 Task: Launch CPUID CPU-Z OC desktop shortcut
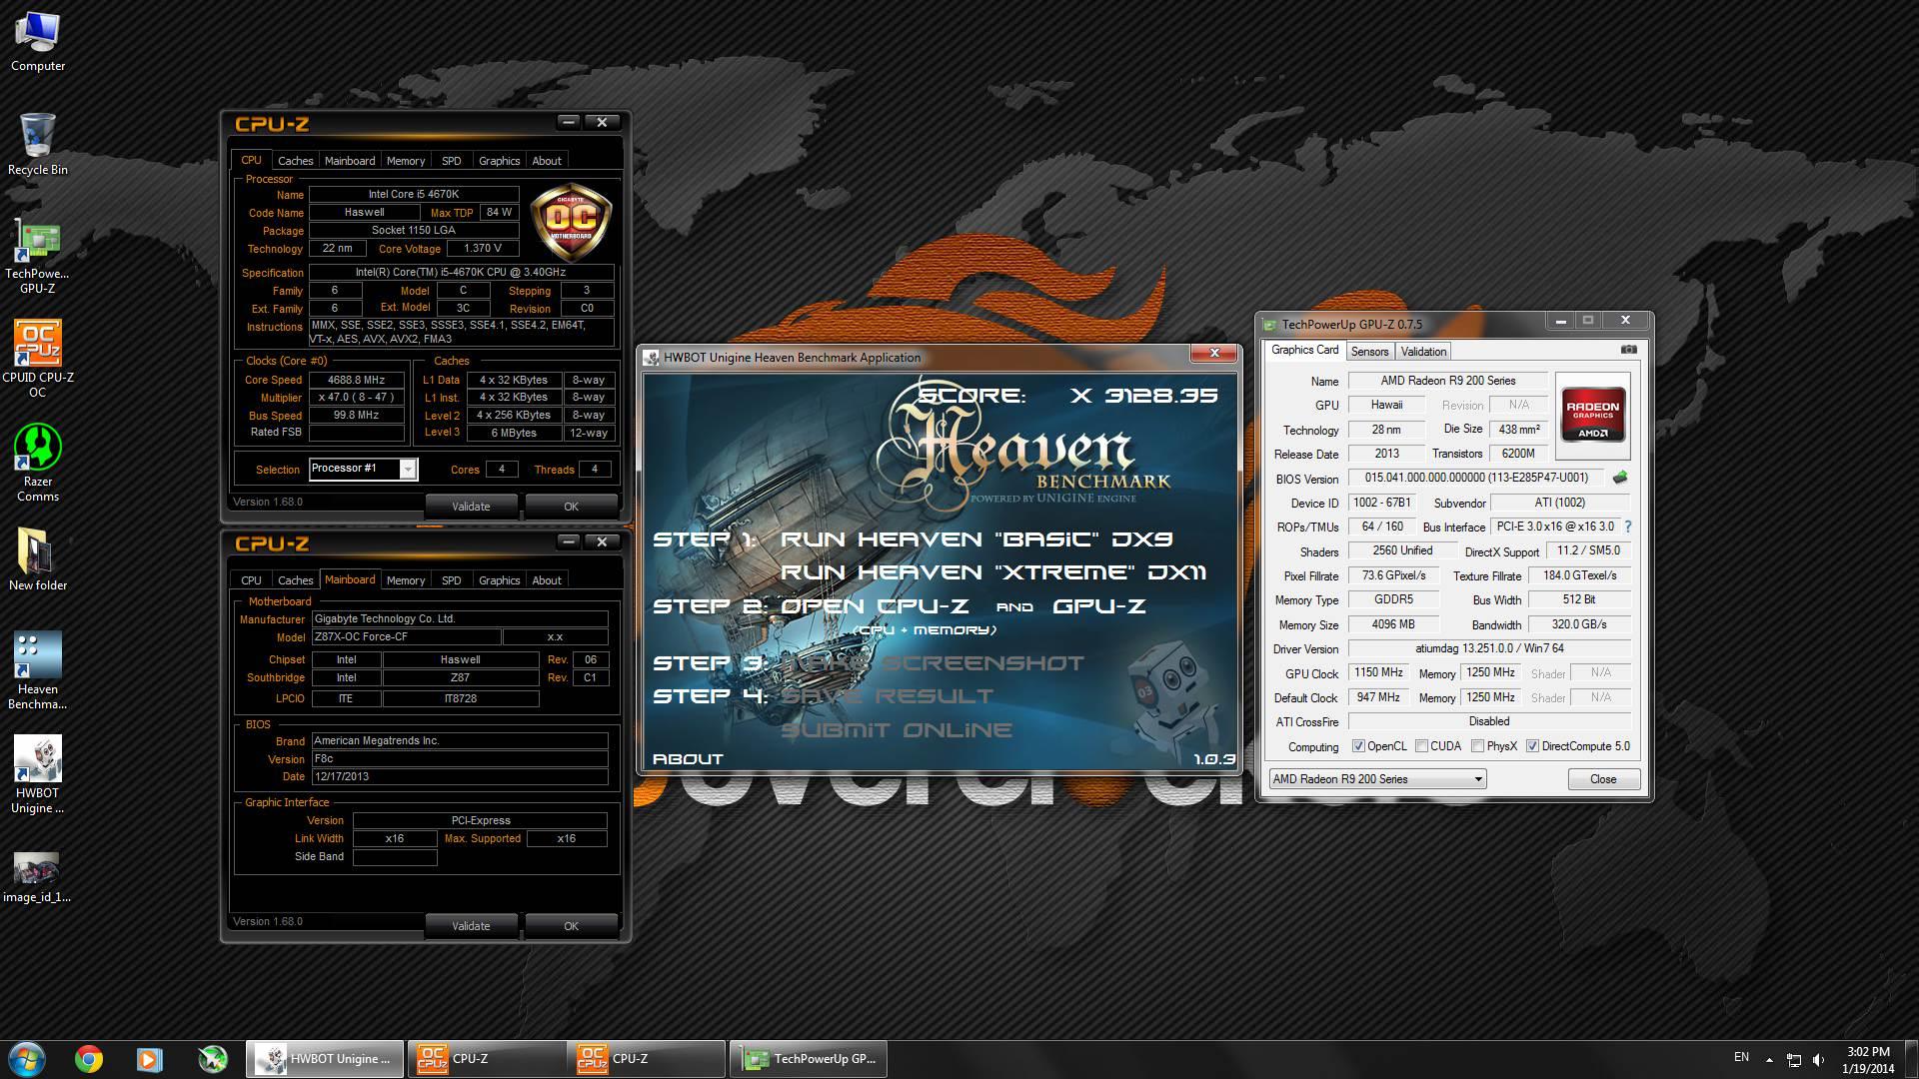click(38, 360)
